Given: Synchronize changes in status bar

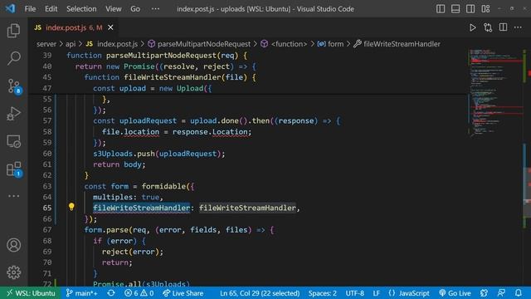Looking at the screenshot, I should click(x=111, y=293).
